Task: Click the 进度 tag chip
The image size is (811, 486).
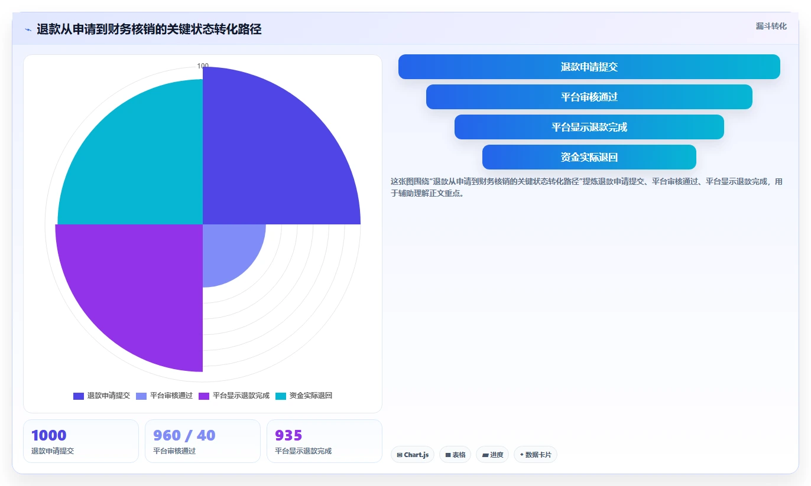Action: pos(492,455)
